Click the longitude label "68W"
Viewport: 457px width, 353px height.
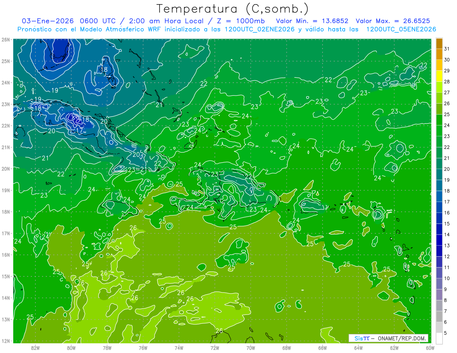tap(286, 348)
